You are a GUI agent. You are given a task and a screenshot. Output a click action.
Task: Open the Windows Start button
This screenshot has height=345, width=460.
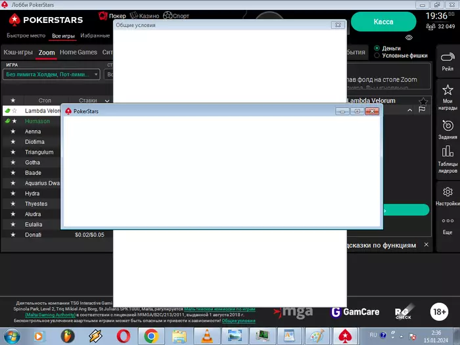(11, 336)
